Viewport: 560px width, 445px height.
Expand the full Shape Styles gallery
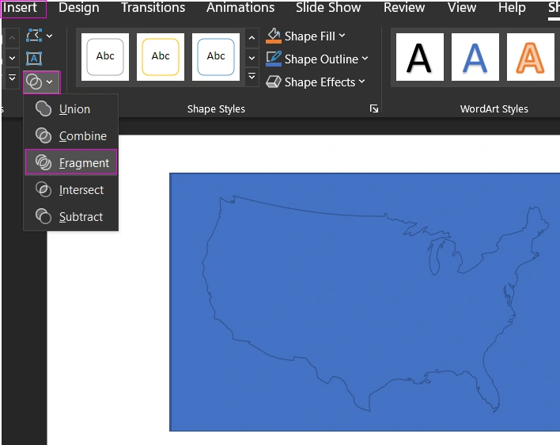pos(252,76)
